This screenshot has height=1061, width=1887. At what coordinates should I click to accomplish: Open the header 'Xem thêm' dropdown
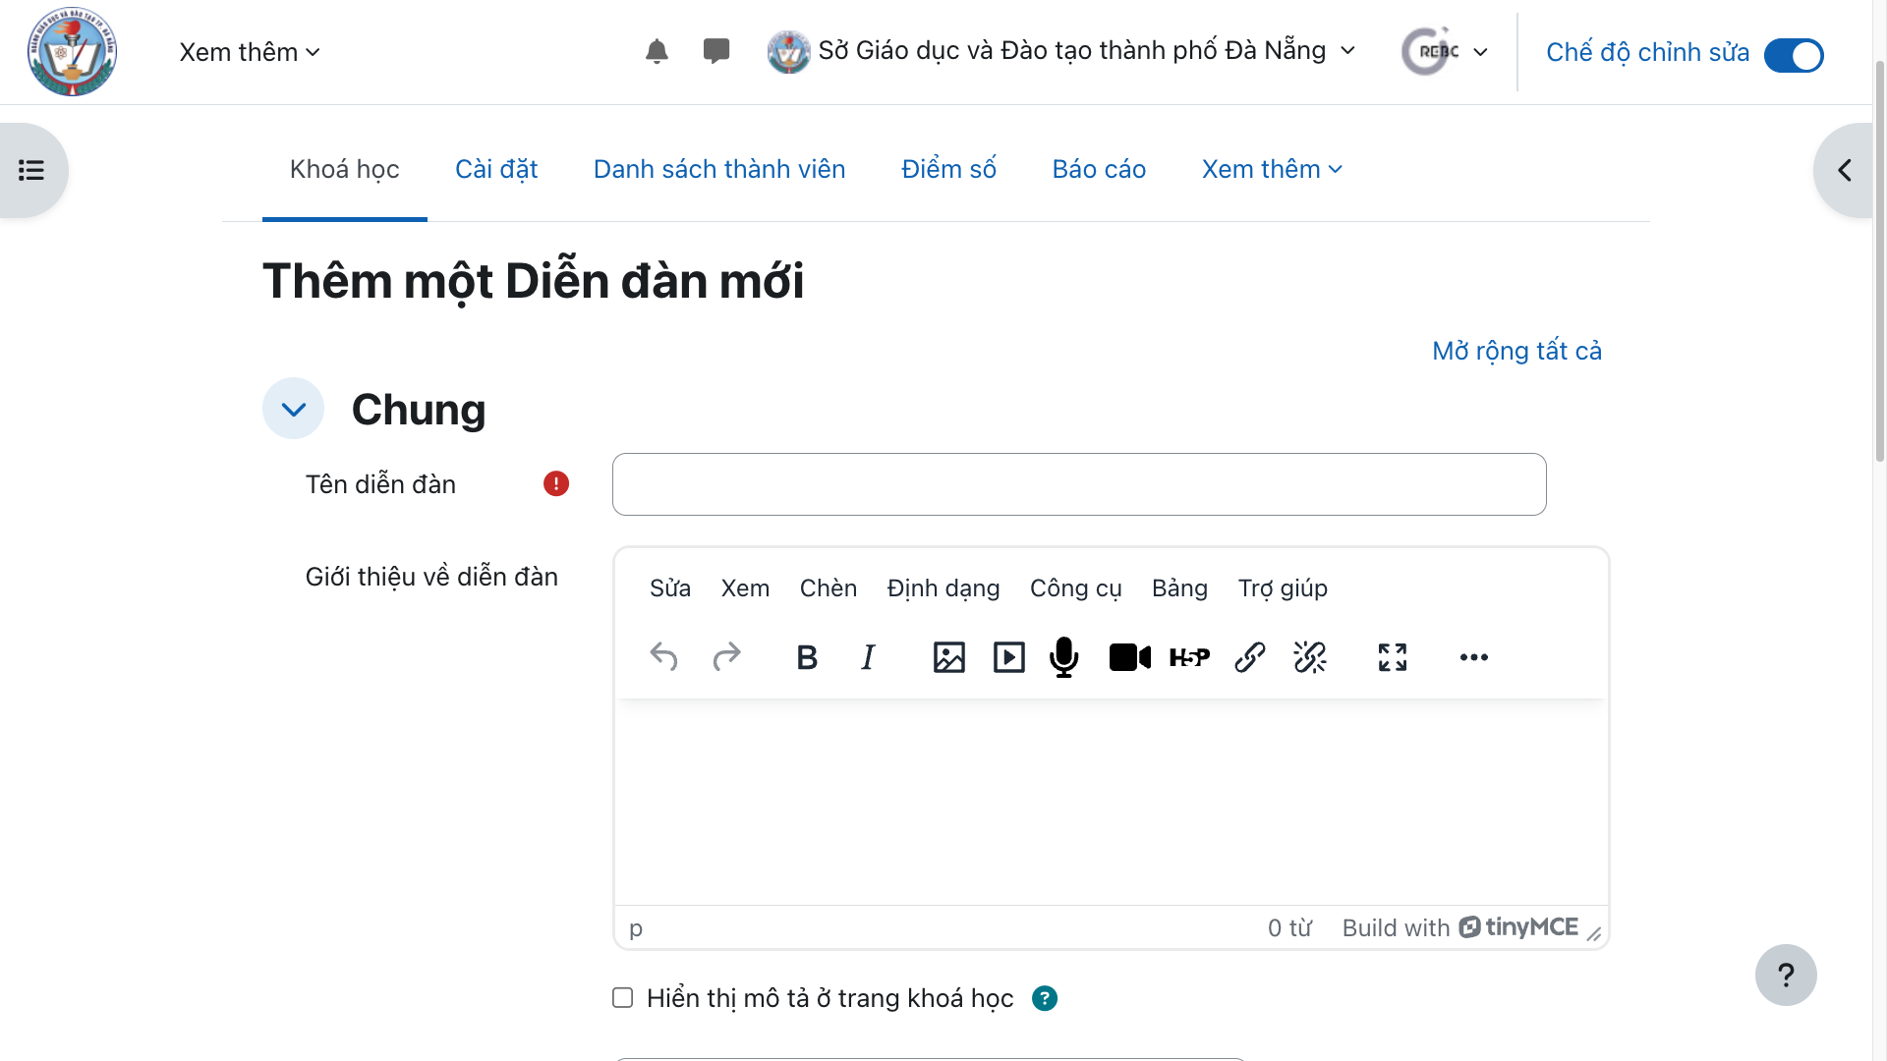[x=250, y=52]
